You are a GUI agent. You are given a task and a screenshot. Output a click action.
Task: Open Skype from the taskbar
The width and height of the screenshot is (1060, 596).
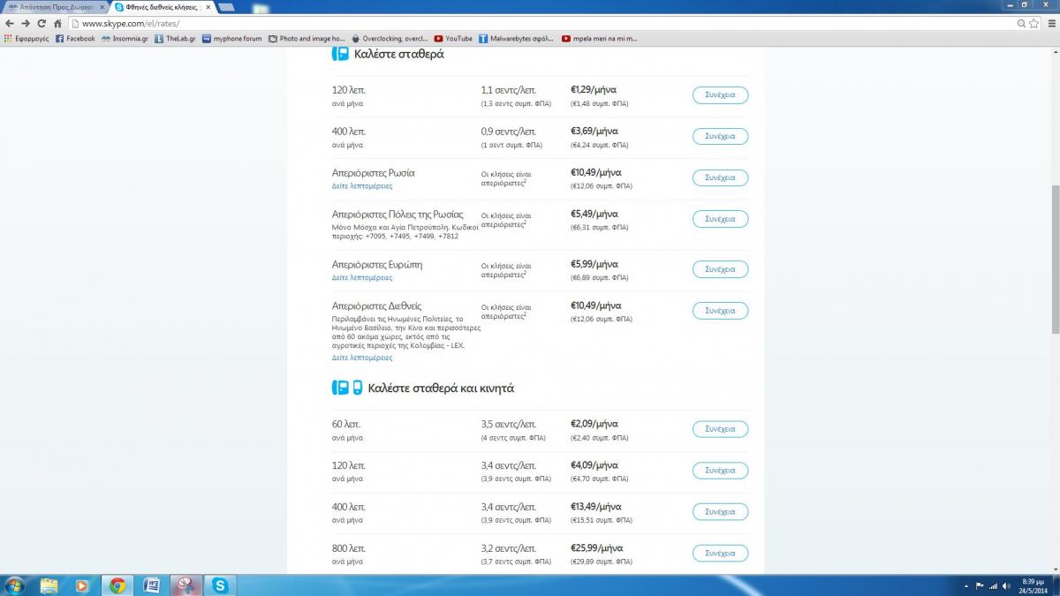coord(219,585)
